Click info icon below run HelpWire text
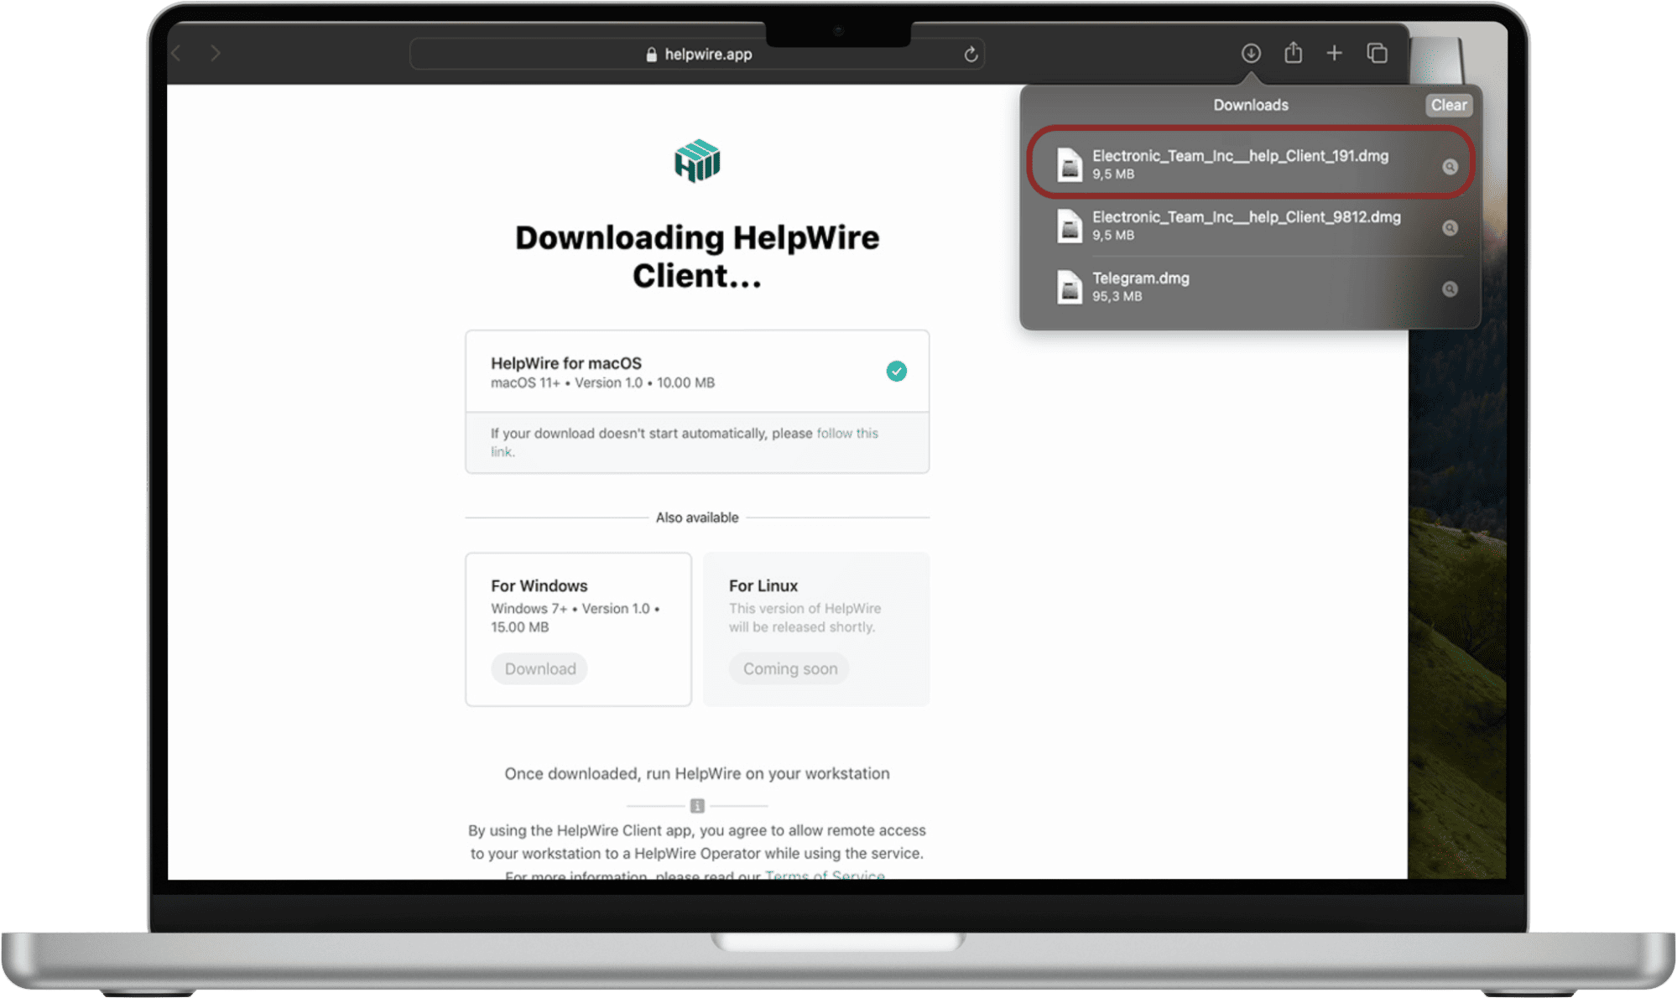This screenshot has width=1677, height=998. 697,806
